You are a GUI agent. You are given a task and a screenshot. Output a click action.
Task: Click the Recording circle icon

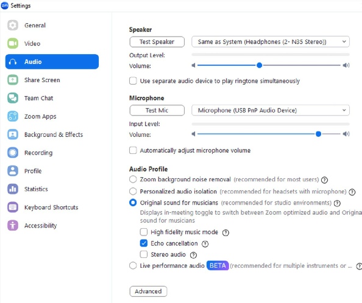pyautogui.click(x=13, y=153)
